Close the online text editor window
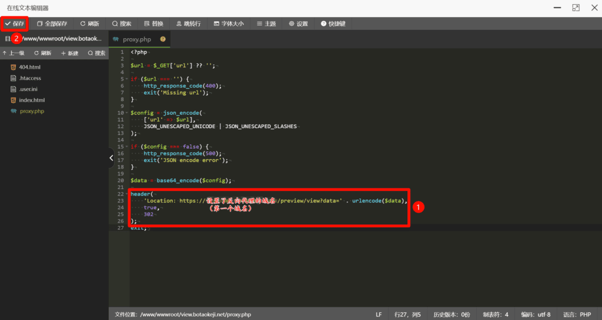This screenshot has height=320, width=602. coord(594,8)
